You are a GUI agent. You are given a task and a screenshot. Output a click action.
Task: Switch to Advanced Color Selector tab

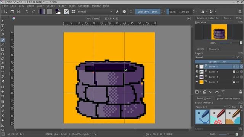coord(207,18)
